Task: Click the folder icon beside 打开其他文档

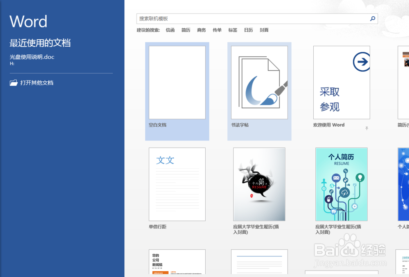Action: pyautogui.click(x=13, y=83)
